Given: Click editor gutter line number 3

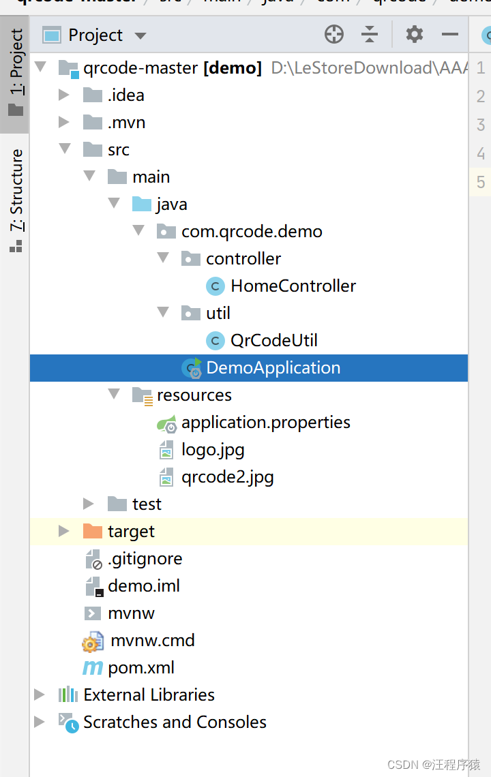Looking at the screenshot, I should click(x=481, y=125).
